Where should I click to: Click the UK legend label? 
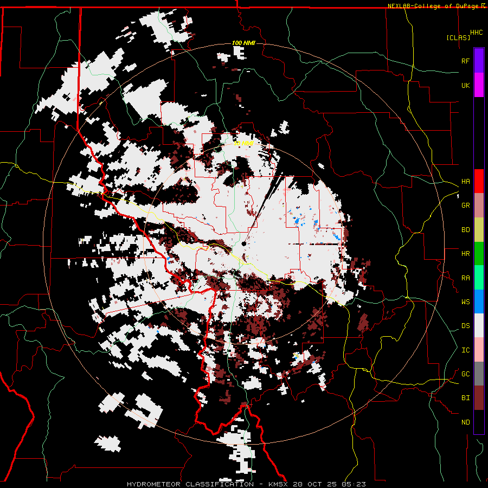click(x=465, y=85)
